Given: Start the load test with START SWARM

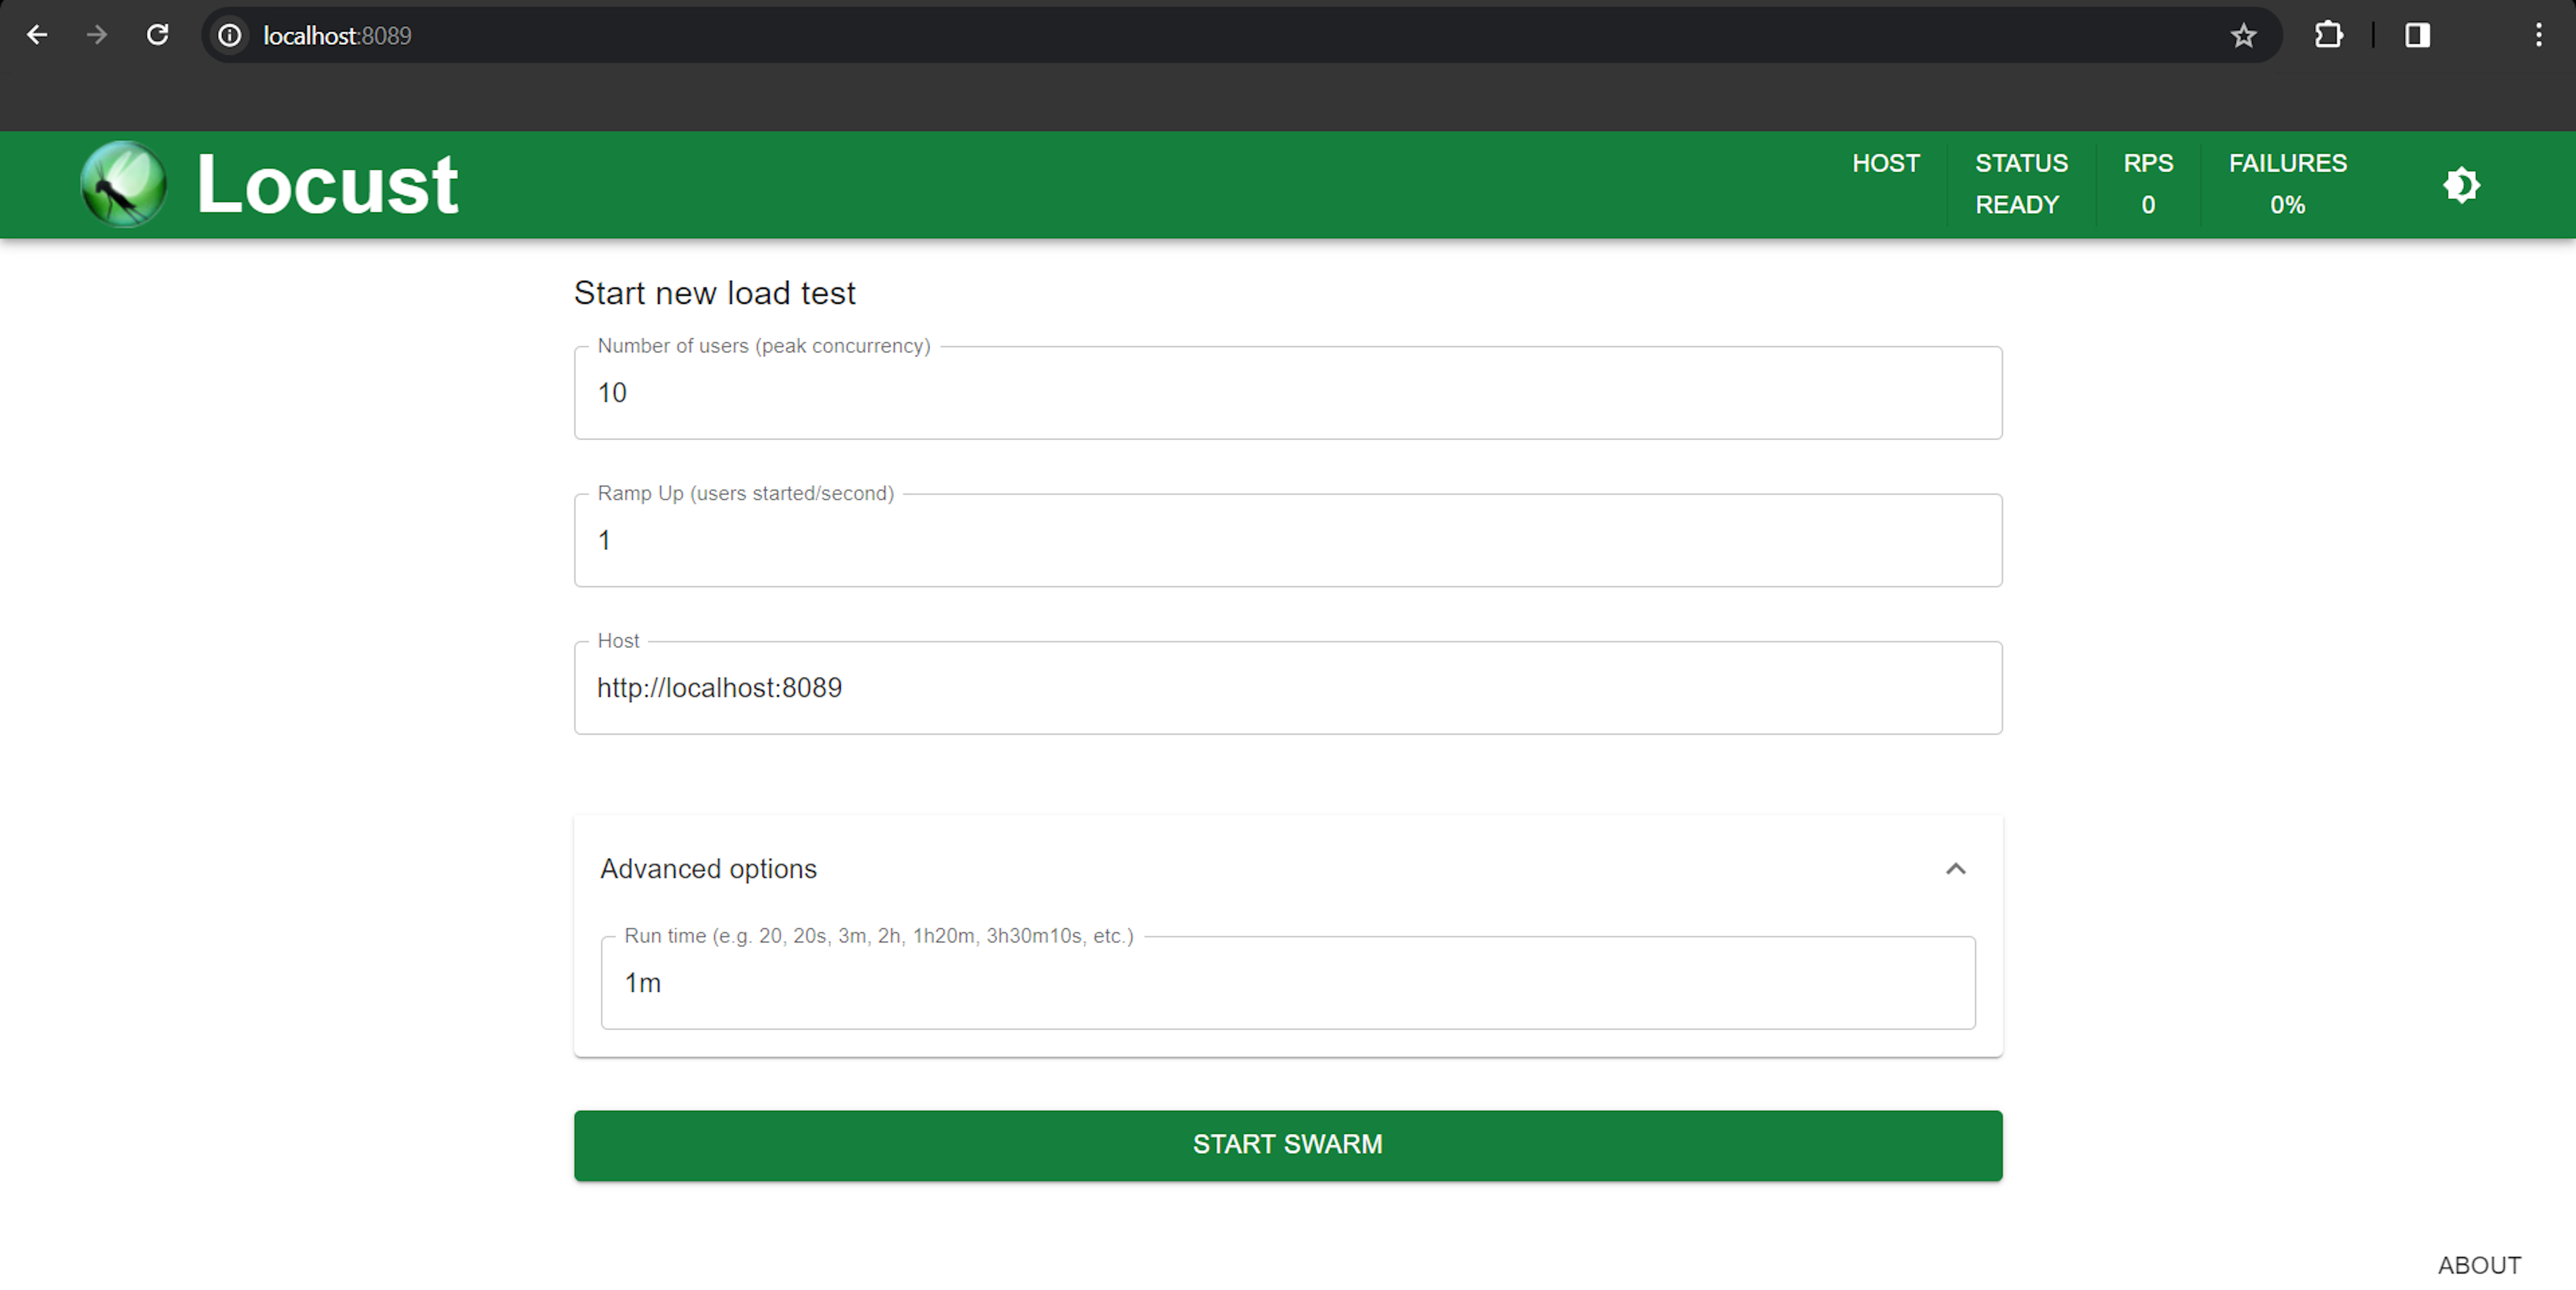Looking at the screenshot, I should point(1287,1145).
